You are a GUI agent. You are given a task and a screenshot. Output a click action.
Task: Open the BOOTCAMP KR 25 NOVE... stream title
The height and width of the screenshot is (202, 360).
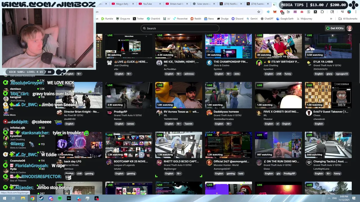click(131, 161)
